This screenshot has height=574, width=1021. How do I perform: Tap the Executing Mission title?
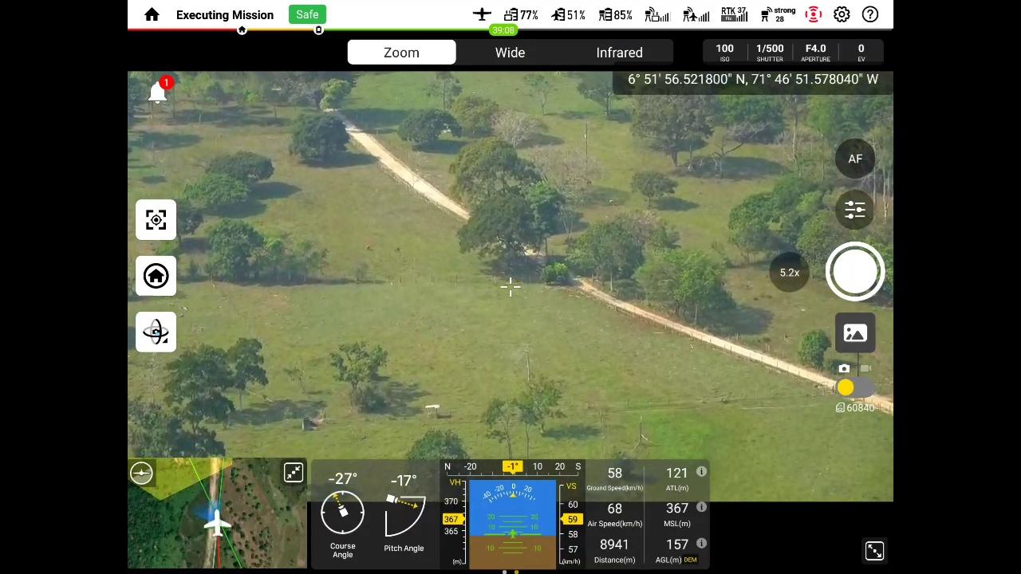tap(225, 14)
